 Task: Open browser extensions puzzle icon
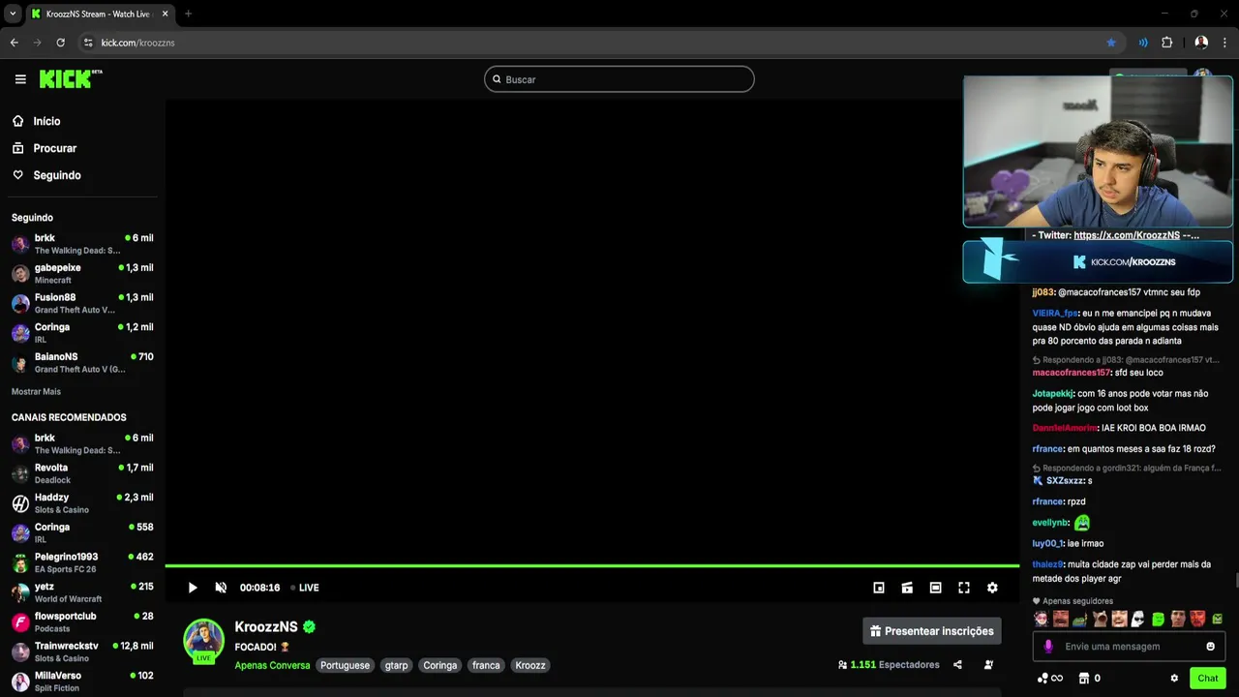click(x=1166, y=43)
